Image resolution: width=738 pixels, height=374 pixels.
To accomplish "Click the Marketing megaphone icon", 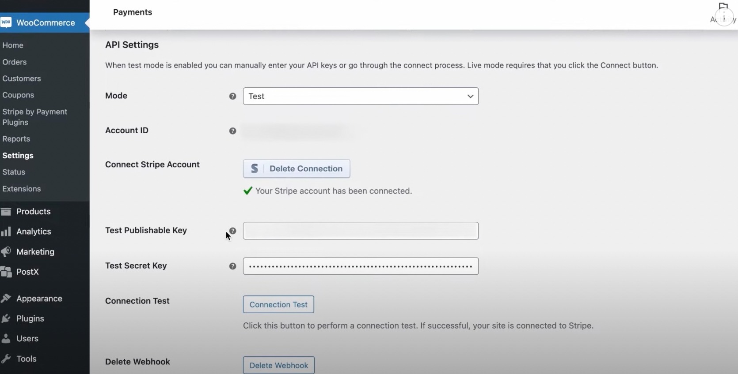I will coord(6,252).
